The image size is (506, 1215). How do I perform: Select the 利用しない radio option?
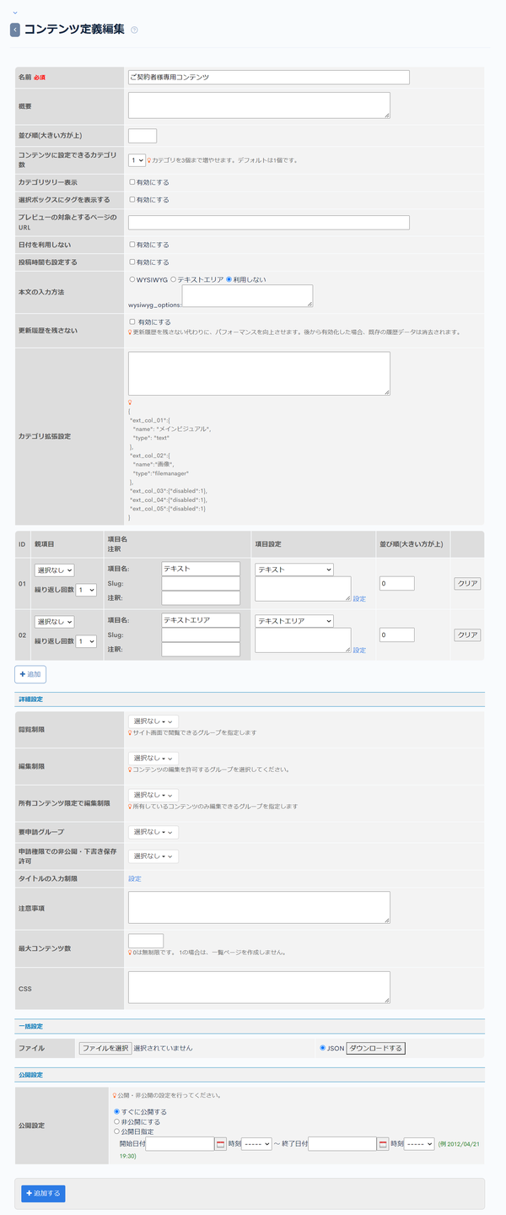click(x=229, y=278)
